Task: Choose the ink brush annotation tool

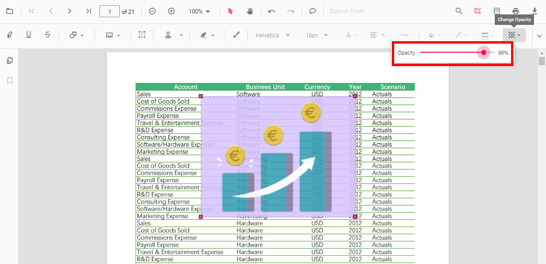Action: tap(236, 35)
